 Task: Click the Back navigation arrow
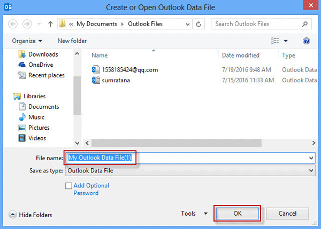[x=13, y=24]
